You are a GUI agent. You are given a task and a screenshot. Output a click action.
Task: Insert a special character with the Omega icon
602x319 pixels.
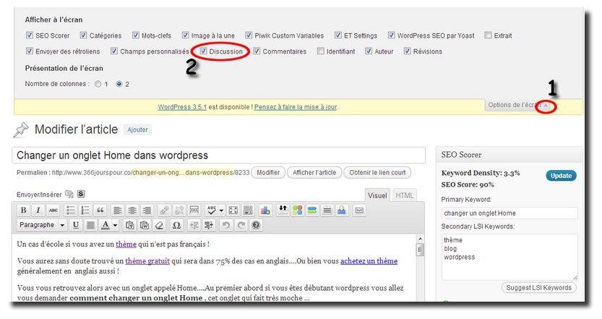coord(178,226)
